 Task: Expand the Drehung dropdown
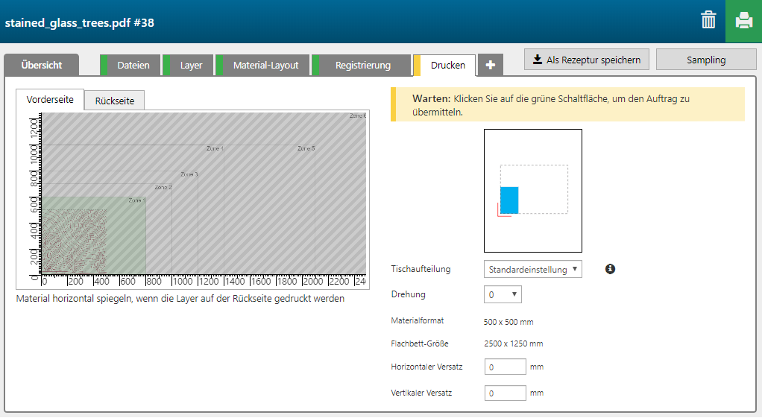503,295
